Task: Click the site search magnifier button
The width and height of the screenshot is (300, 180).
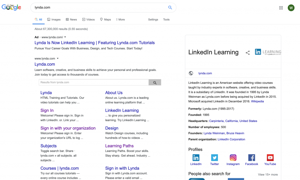Action: (155, 82)
